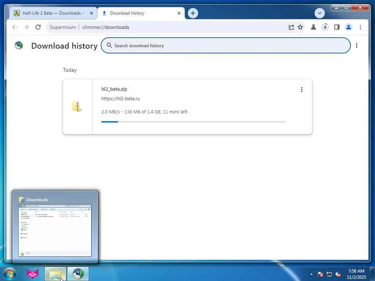Screen dimensions: 375x281
Task: Open the network tray icon
Action: 329,274
